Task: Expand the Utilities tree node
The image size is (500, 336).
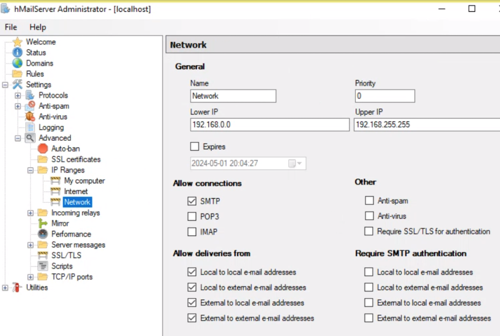Action: [x=5, y=287]
